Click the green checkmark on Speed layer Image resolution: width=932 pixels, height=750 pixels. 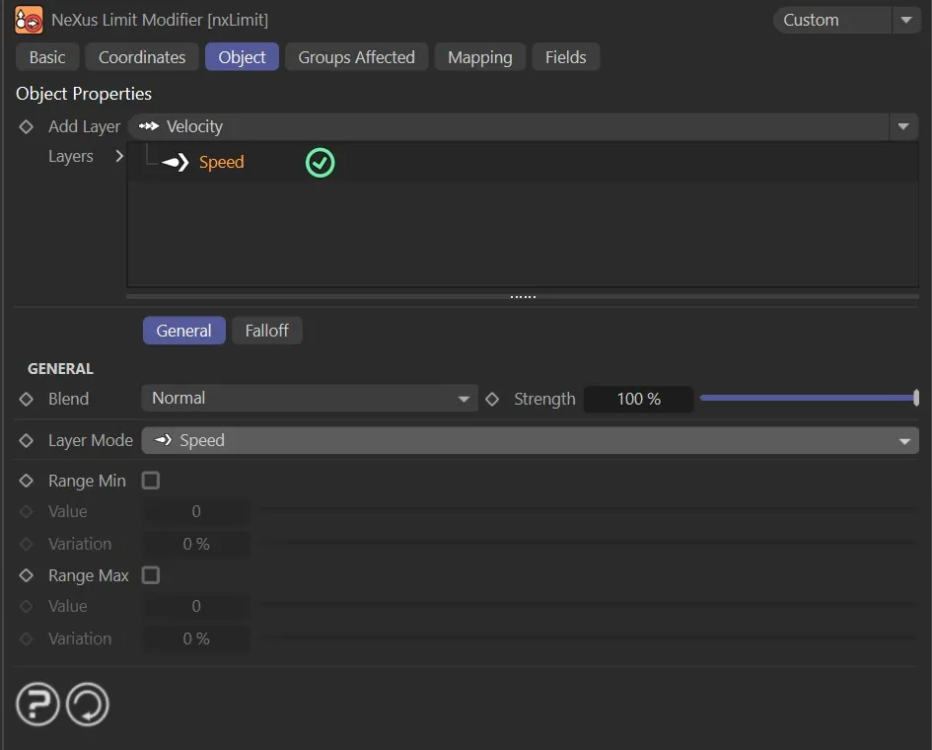tap(320, 163)
